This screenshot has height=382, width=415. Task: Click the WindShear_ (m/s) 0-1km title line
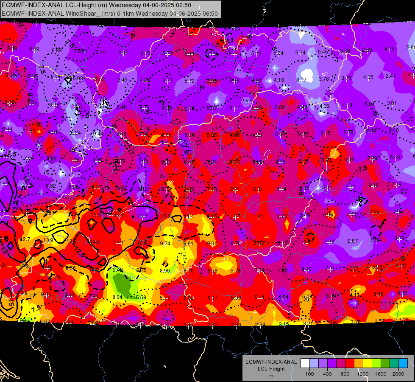click(x=109, y=14)
